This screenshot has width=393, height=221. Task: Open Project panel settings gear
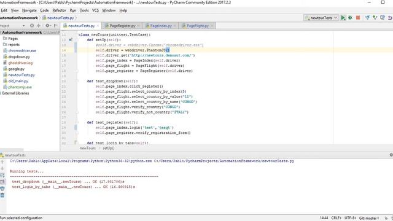47,26
